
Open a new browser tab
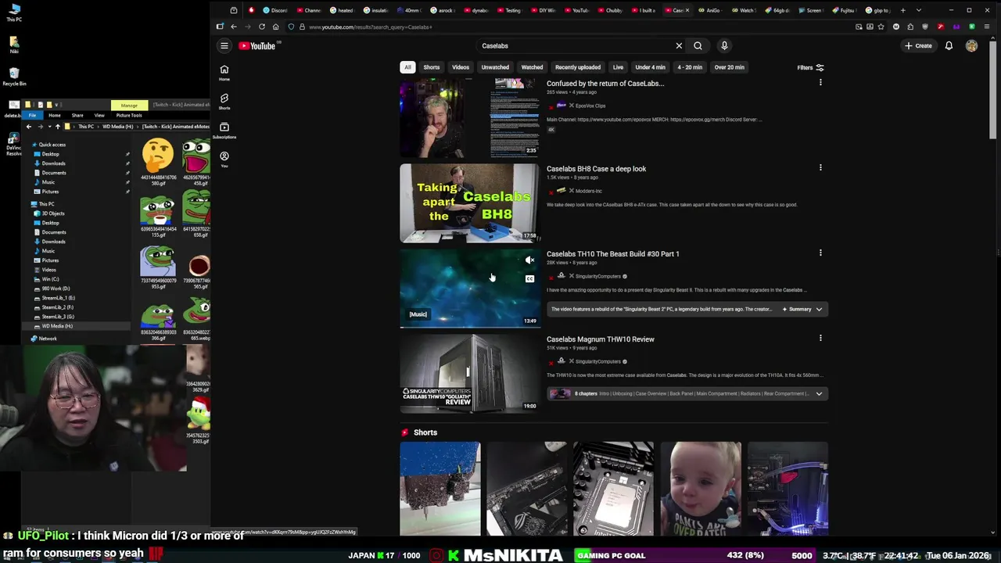(x=902, y=10)
